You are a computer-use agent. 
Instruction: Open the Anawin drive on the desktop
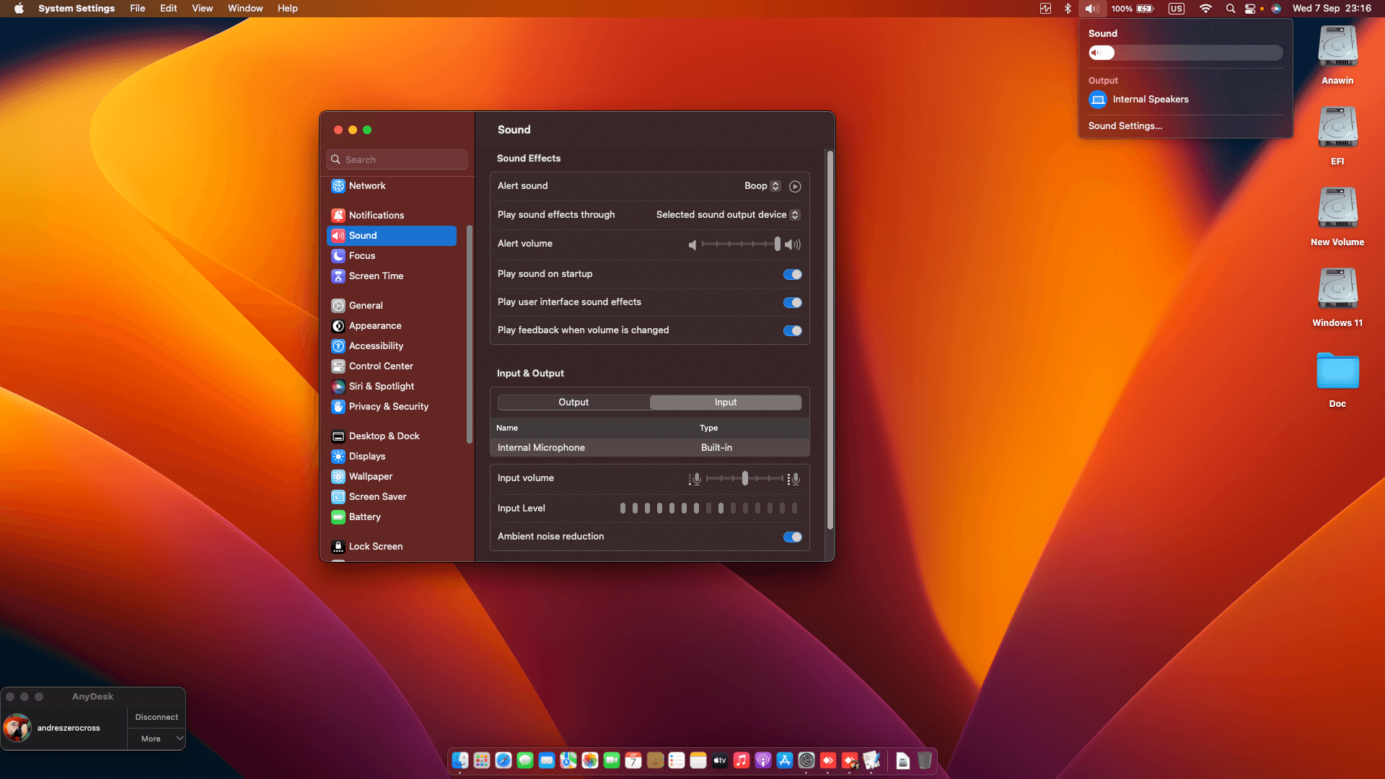click(x=1337, y=55)
